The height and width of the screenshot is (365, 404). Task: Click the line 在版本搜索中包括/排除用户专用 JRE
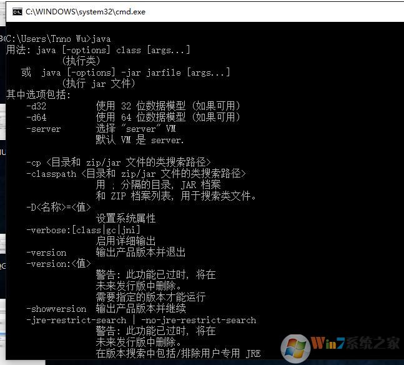click(179, 353)
